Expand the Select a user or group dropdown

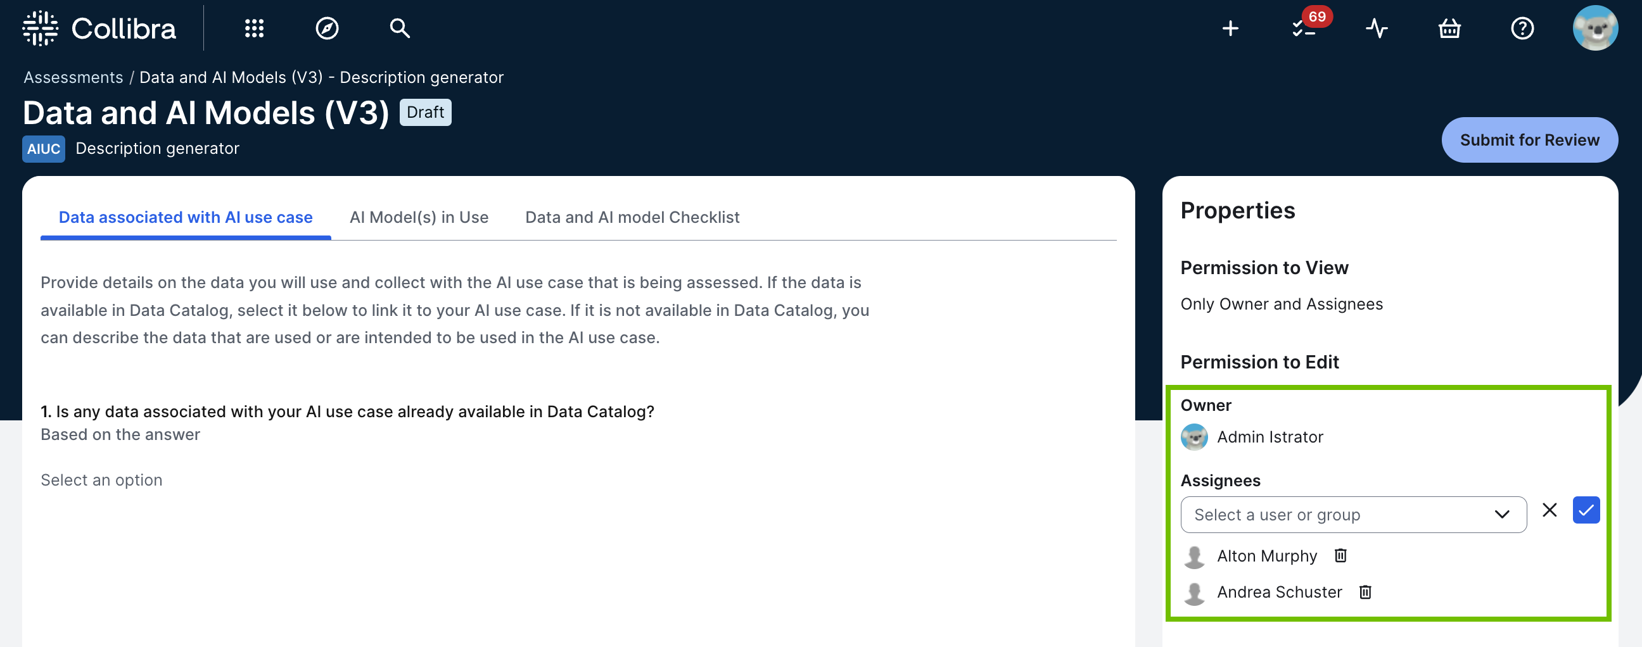coord(1352,515)
